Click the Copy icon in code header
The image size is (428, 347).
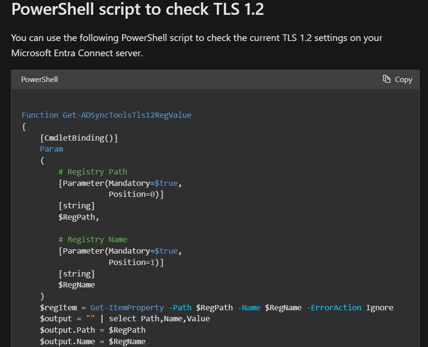coord(386,79)
